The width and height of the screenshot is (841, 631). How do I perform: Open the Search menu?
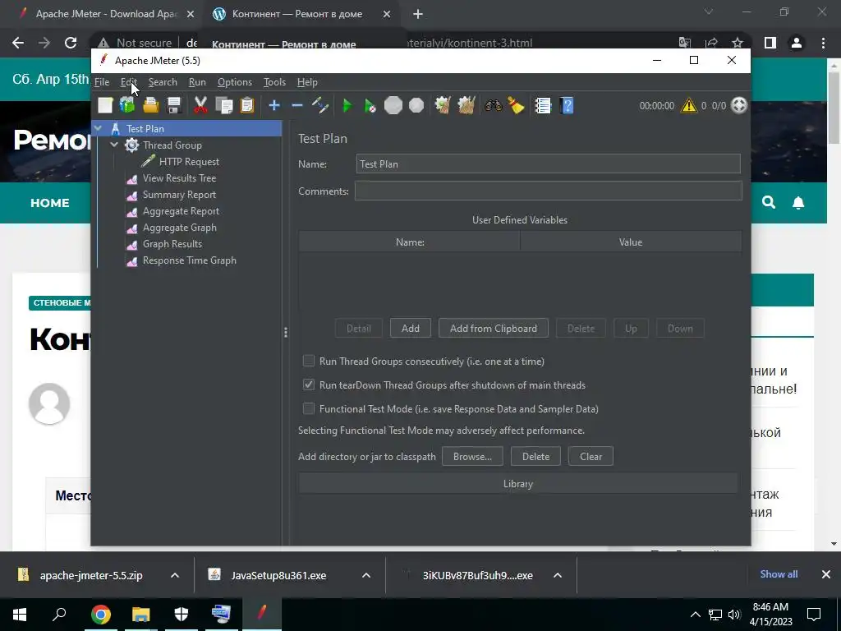(163, 82)
